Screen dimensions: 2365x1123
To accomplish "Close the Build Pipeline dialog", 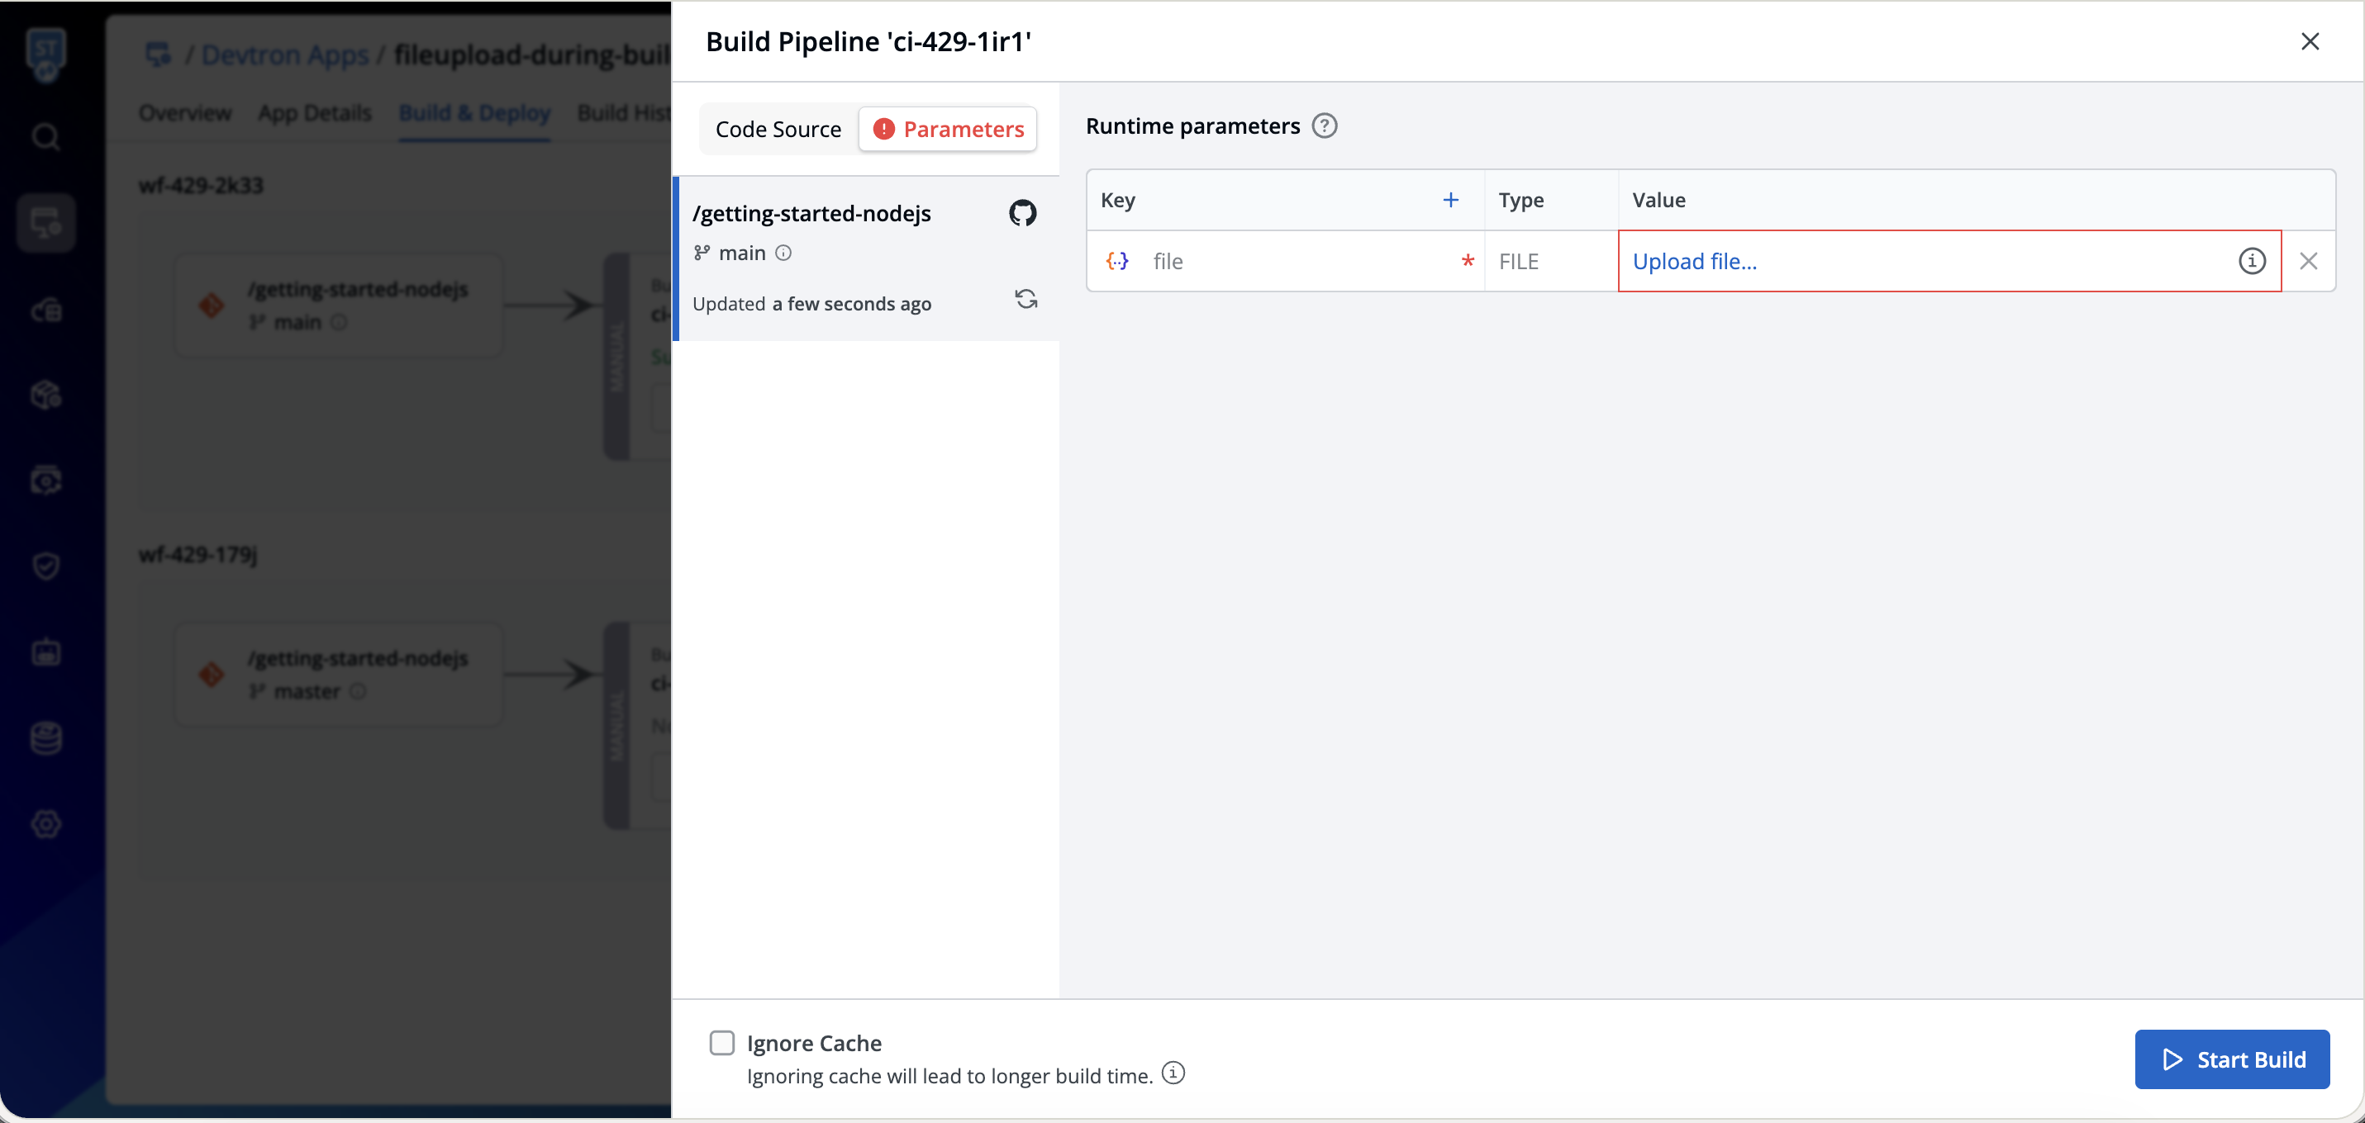I will tap(2310, 41).
